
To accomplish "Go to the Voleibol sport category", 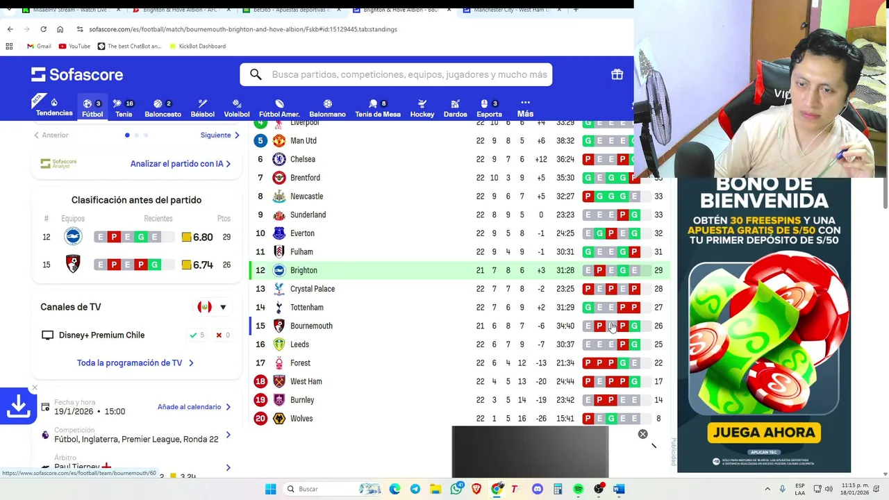I will [x=237, y=108].
